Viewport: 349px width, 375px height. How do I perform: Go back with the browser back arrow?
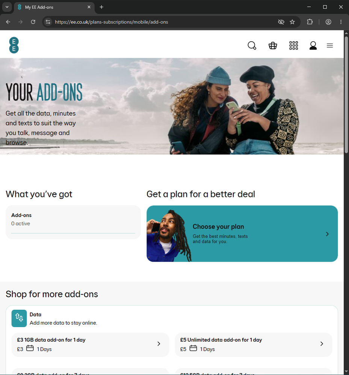(8, 22)
